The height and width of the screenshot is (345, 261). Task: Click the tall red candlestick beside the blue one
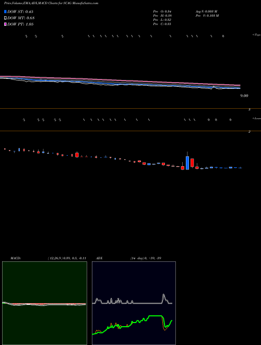pos(192,163)
